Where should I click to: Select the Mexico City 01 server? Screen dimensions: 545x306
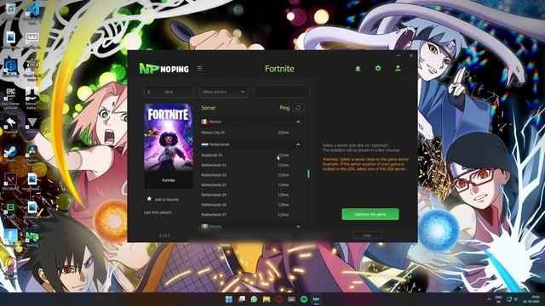tap(252, 133)
